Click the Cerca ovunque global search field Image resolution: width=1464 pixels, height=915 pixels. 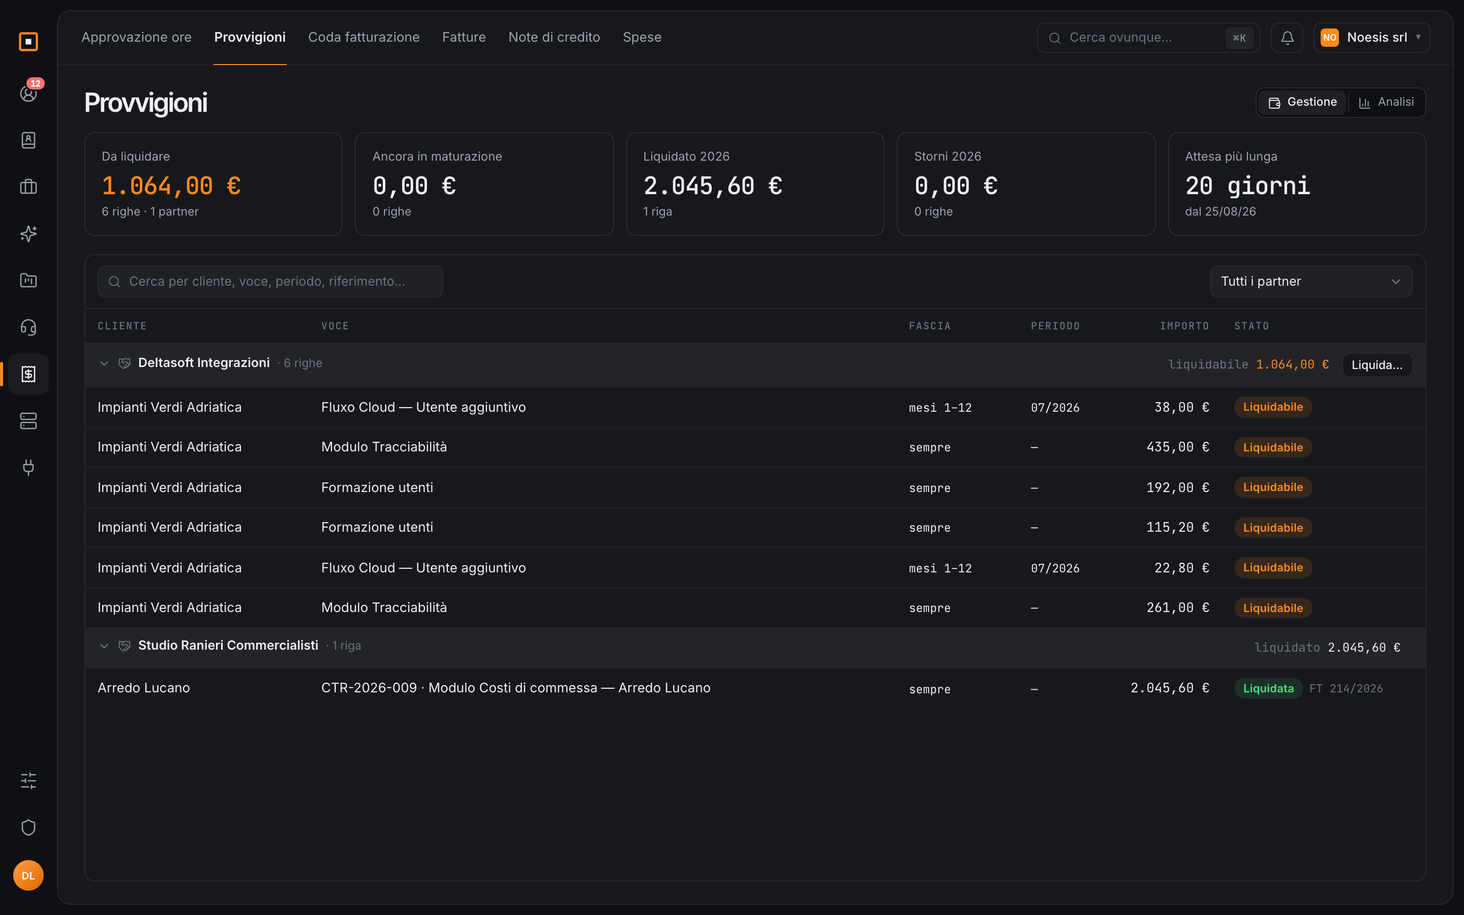tap(1148, 38)
